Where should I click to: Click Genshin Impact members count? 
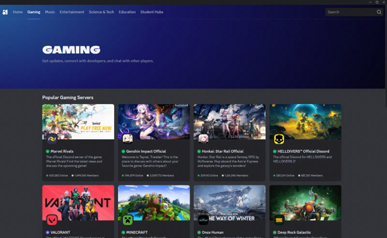160,175
